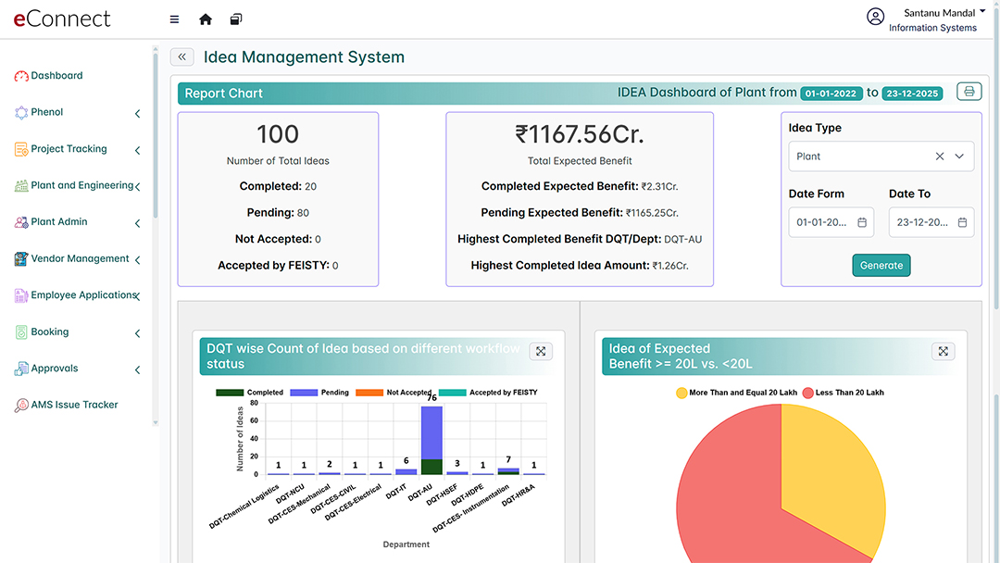
Task: Click the Vendor Management icon
Action: [21, 259]
